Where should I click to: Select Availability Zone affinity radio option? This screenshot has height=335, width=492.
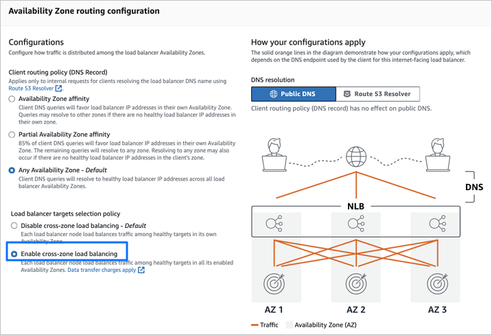tap(12, 100)
